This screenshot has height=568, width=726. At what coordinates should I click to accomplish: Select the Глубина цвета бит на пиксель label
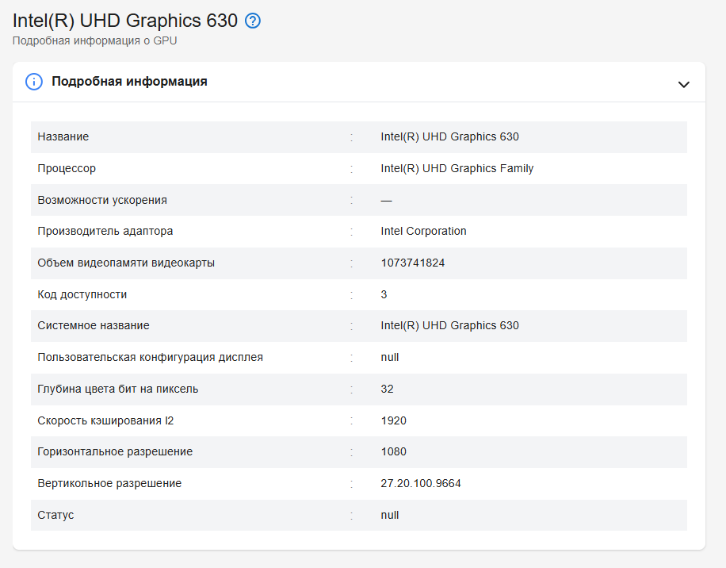point(117,390)
